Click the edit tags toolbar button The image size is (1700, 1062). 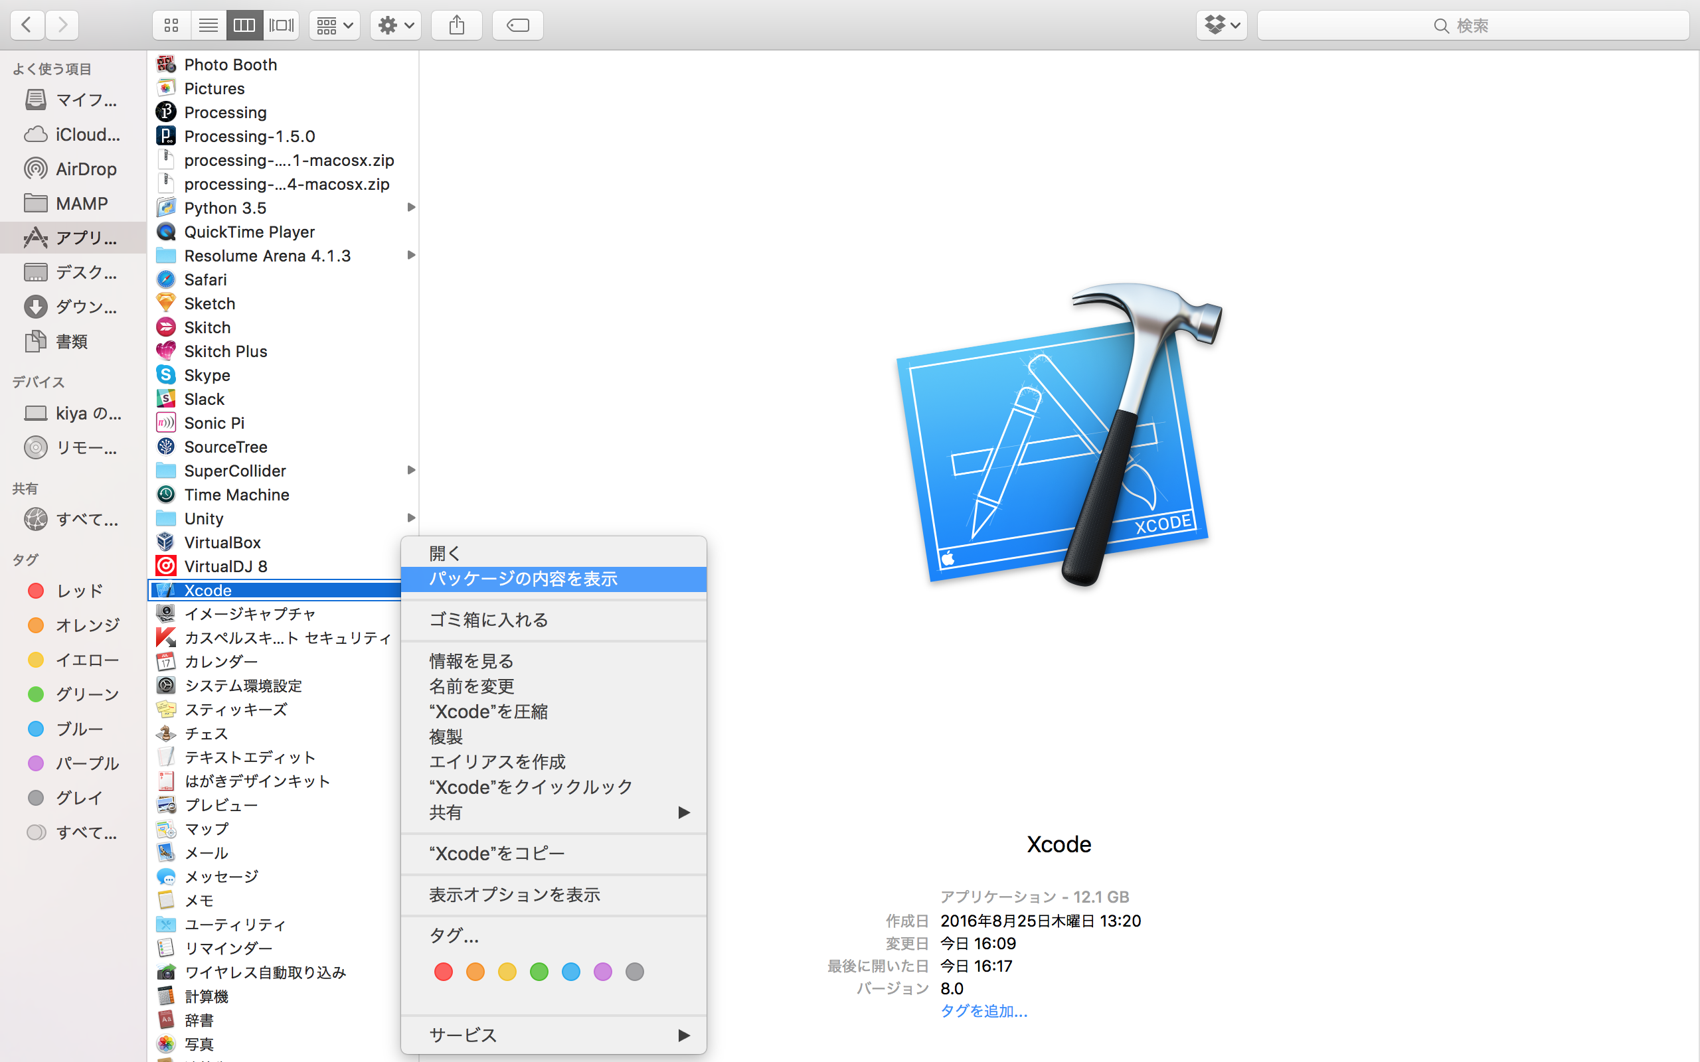tap(518, 25)
